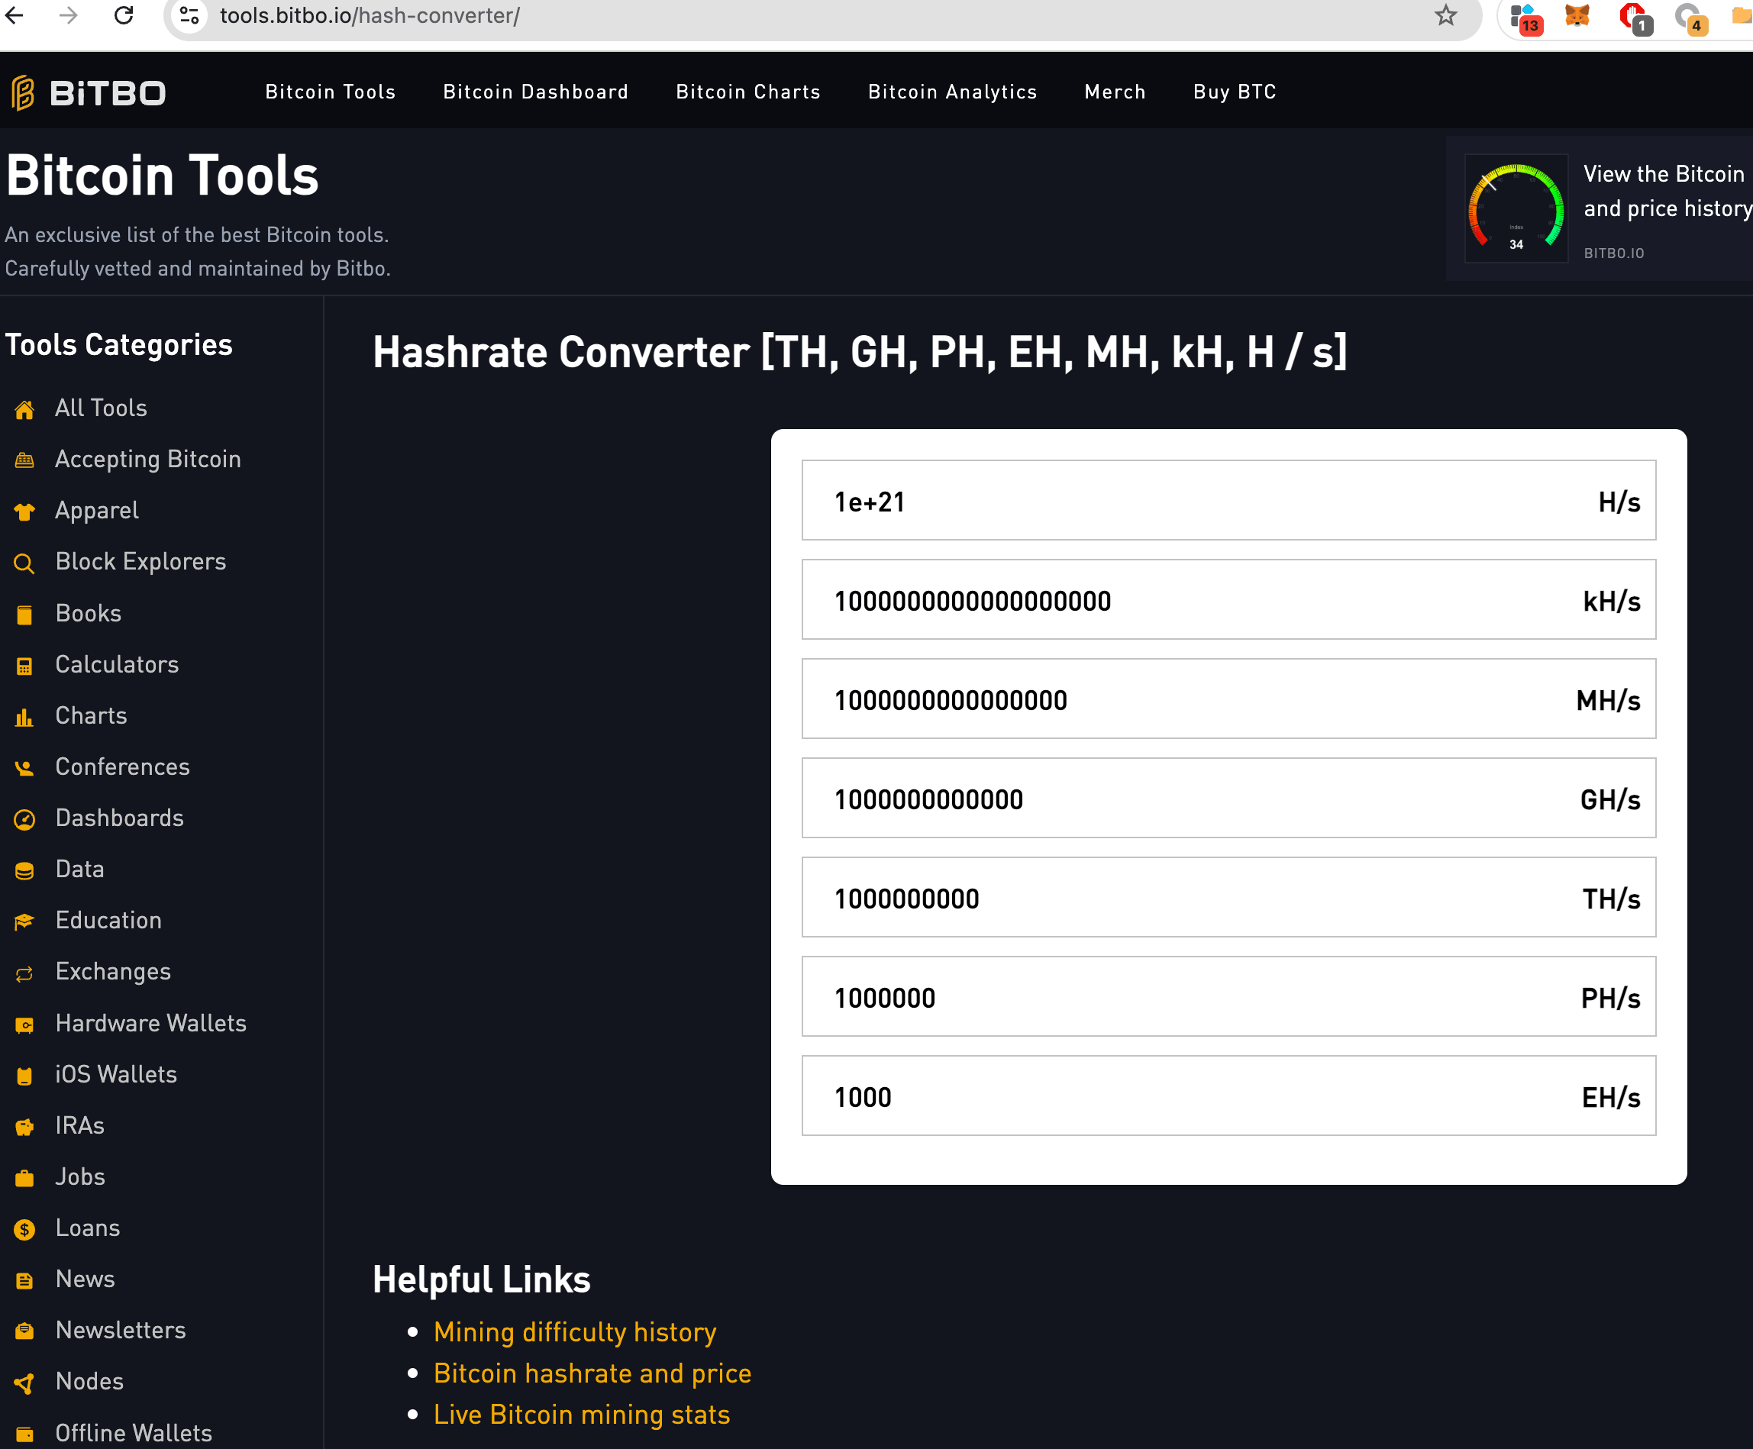Click the Calculators icon
This screenshot has width=1753, height=1449.
tap(24, 665)
